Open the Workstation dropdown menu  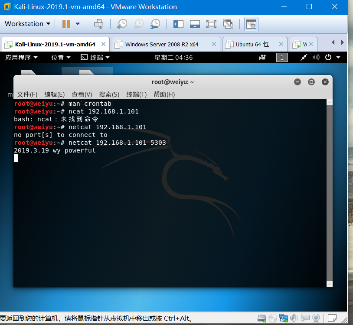coord(27,23)
